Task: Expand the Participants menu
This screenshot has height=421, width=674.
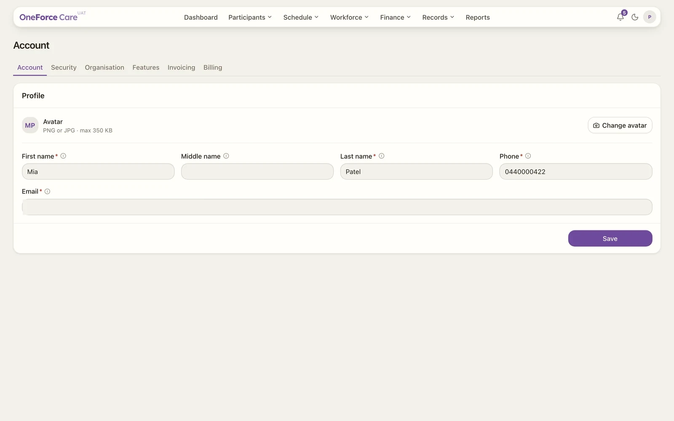Action: click(250, 17)
